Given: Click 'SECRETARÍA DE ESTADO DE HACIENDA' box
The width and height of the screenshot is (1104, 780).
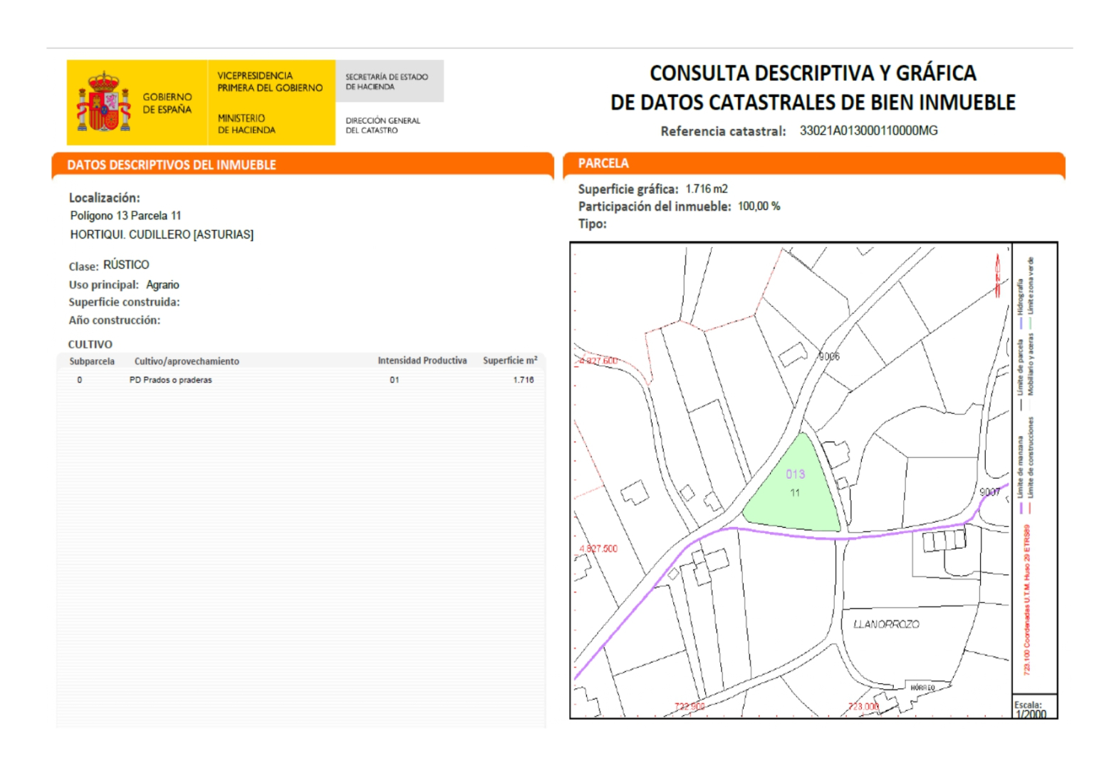Looking at the screenshot, I should click(390, 81).
